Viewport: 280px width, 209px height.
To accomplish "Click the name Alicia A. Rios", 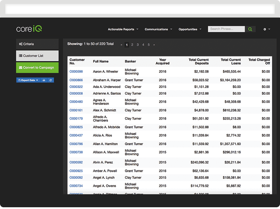I will tap(102, 135).
